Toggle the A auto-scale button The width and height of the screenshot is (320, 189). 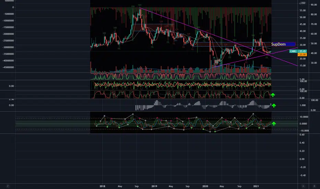(303, 186)
